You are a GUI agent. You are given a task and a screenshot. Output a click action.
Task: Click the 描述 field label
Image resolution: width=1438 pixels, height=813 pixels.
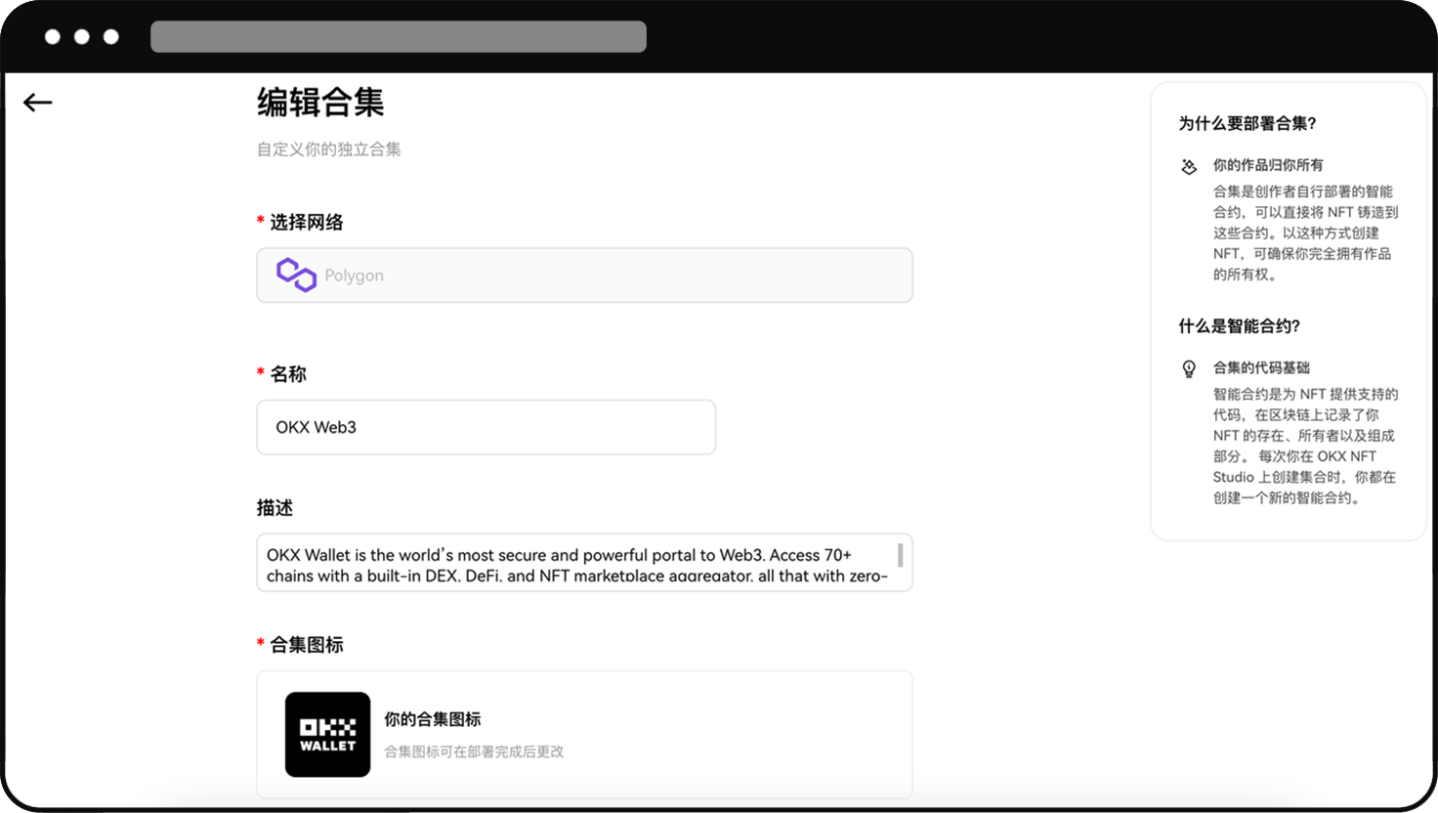tap(275, 508)
